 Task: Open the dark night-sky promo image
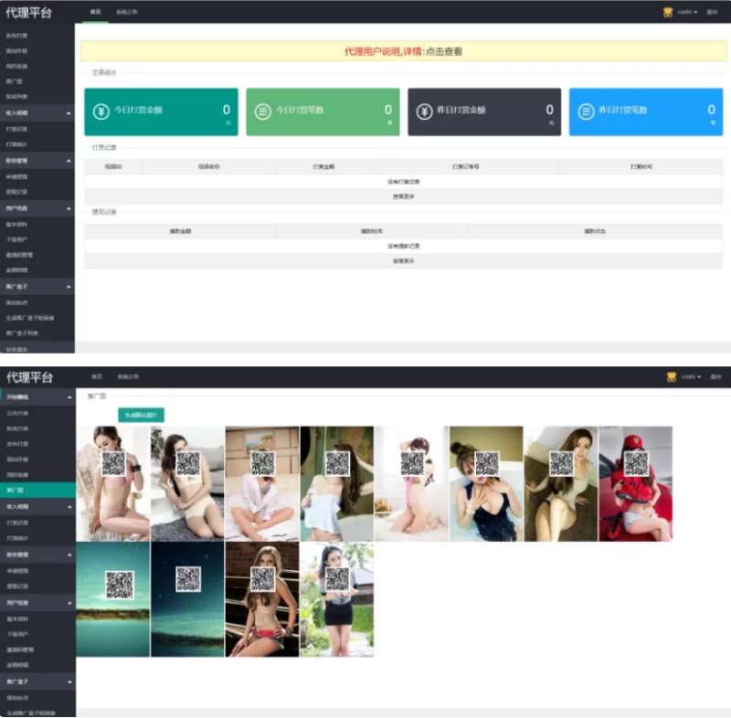pos(187,599)
